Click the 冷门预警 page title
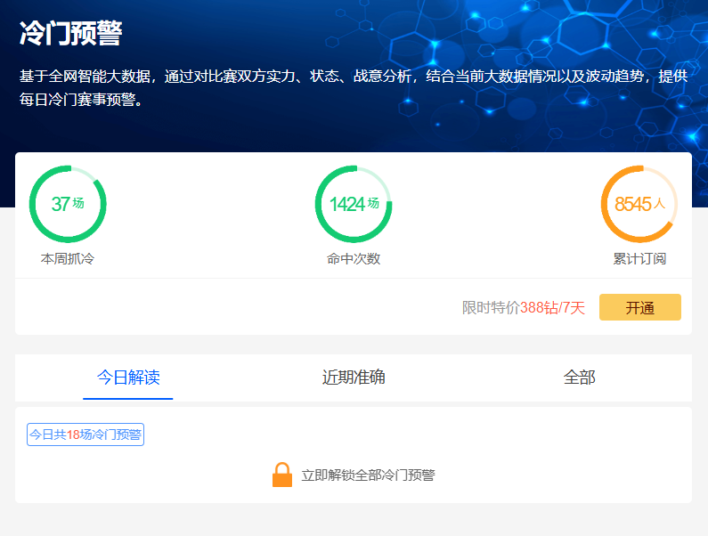The image size is (708, 536). pyautogui.click(x=70, y=34)
